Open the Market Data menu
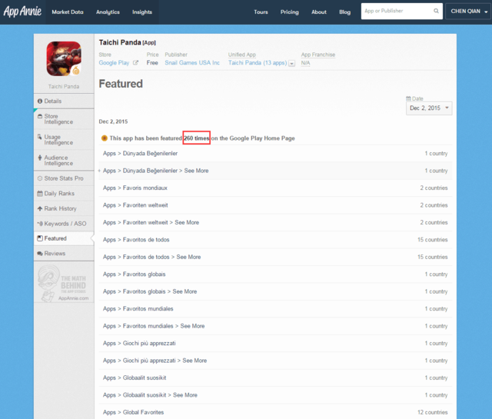Image resolution: width=492 pixels, height=419 pixels. [x=68, y=12]
